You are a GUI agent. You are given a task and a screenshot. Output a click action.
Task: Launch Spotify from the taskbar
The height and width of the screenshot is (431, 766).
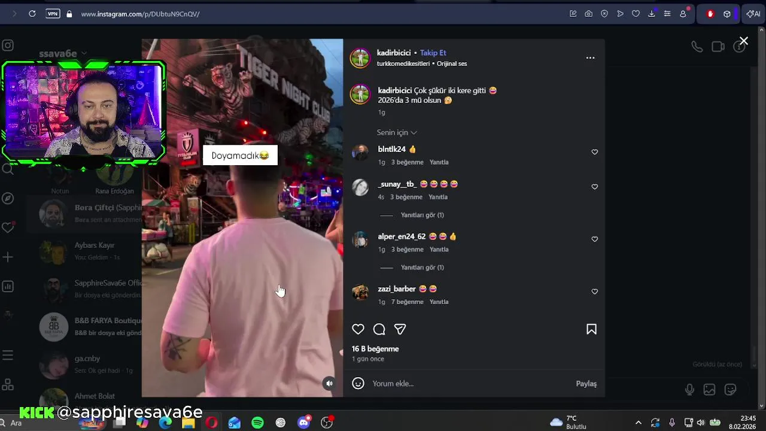point(257,423)
